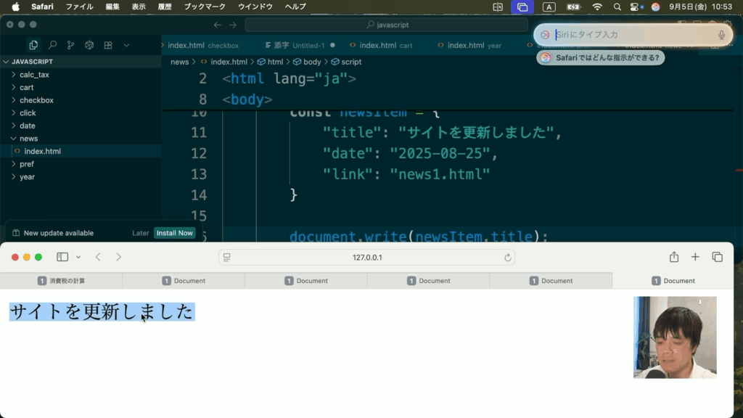Open a new Safari tab with plus icon
This screenshot has width=743, height=418.
(x=695, y=257)
